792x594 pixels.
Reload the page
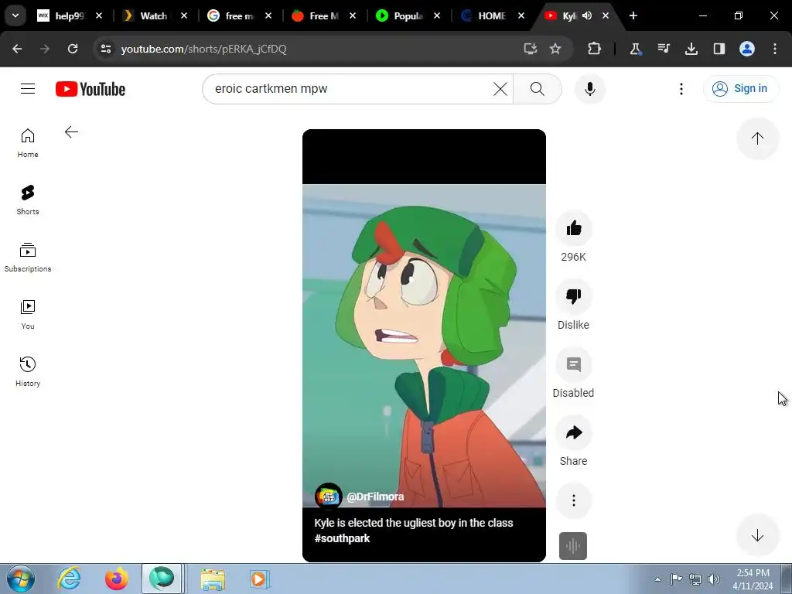(x=73, y=49)
